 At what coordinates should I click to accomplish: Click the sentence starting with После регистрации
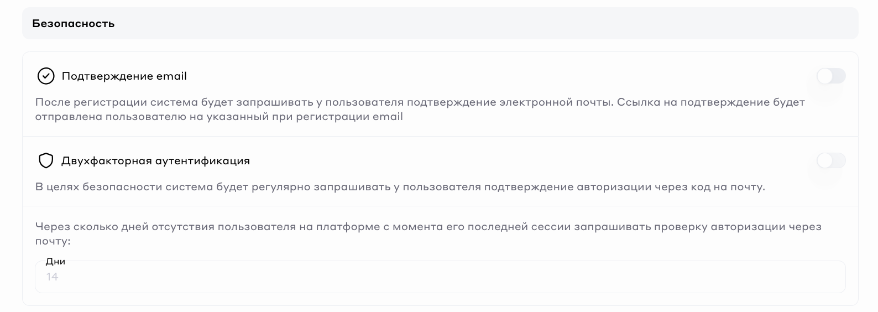tap(324, 102)
